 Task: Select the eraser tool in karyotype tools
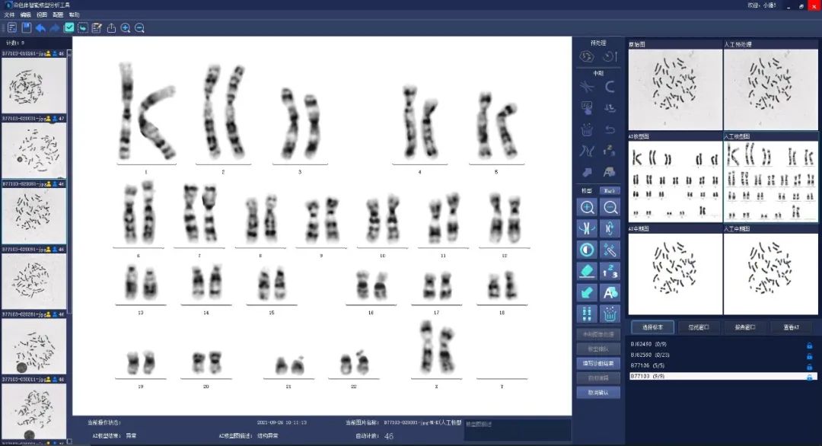click(588, 271)
